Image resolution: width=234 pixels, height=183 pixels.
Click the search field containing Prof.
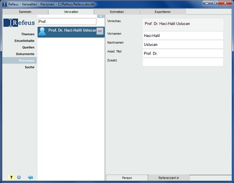coord(67,22)
